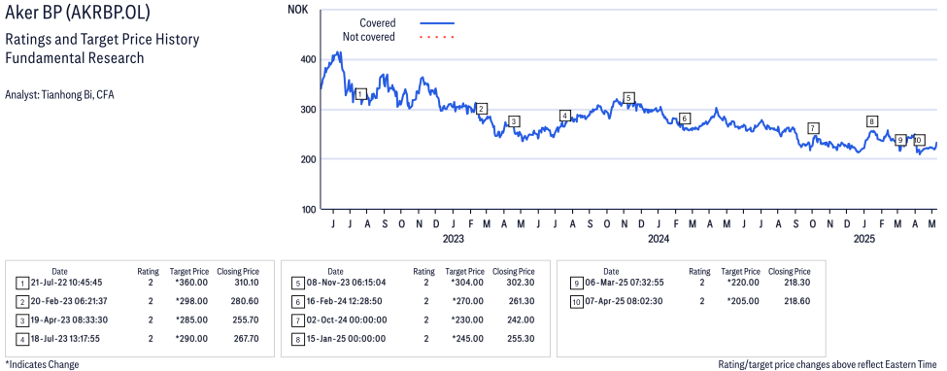This screenshot has height=371, width=947.
Task: Click the Covered legend label
Action: pyautogui.click(x=378, y=23)
